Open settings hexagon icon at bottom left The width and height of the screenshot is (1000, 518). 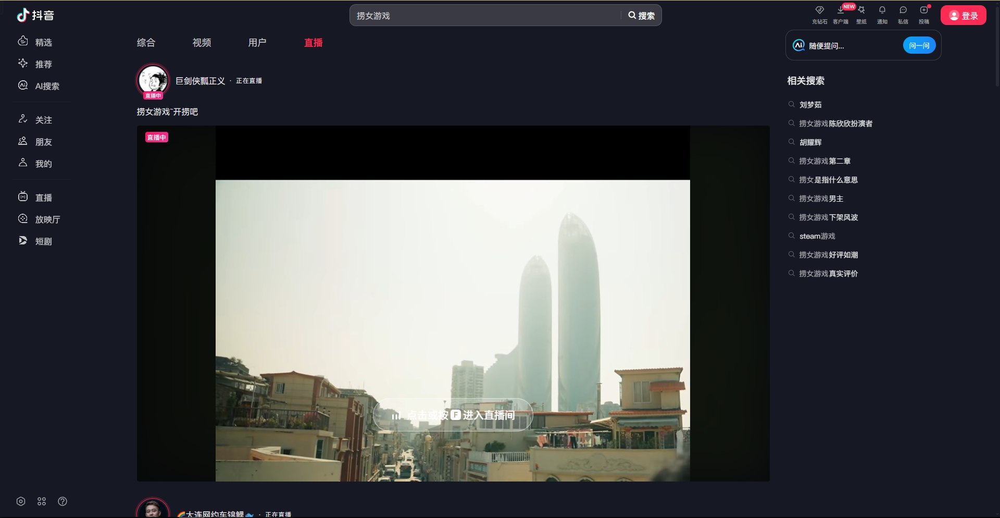(x=21, y=501)
